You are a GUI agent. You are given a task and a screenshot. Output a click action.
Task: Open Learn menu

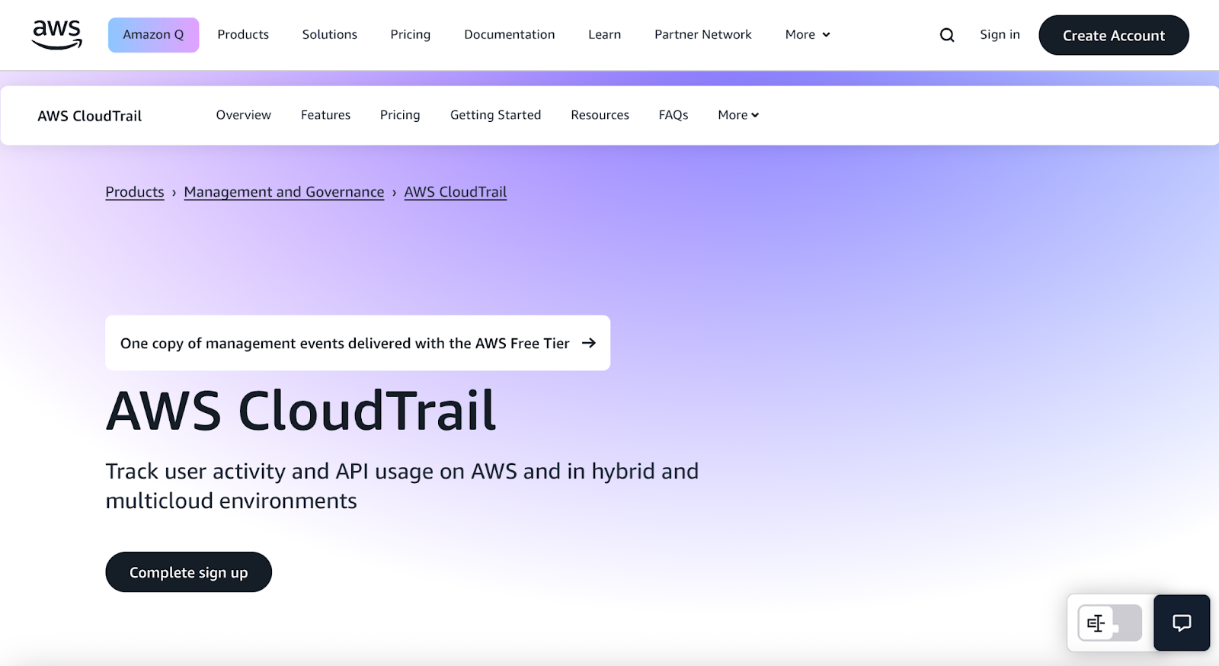[x=605, y=34]
